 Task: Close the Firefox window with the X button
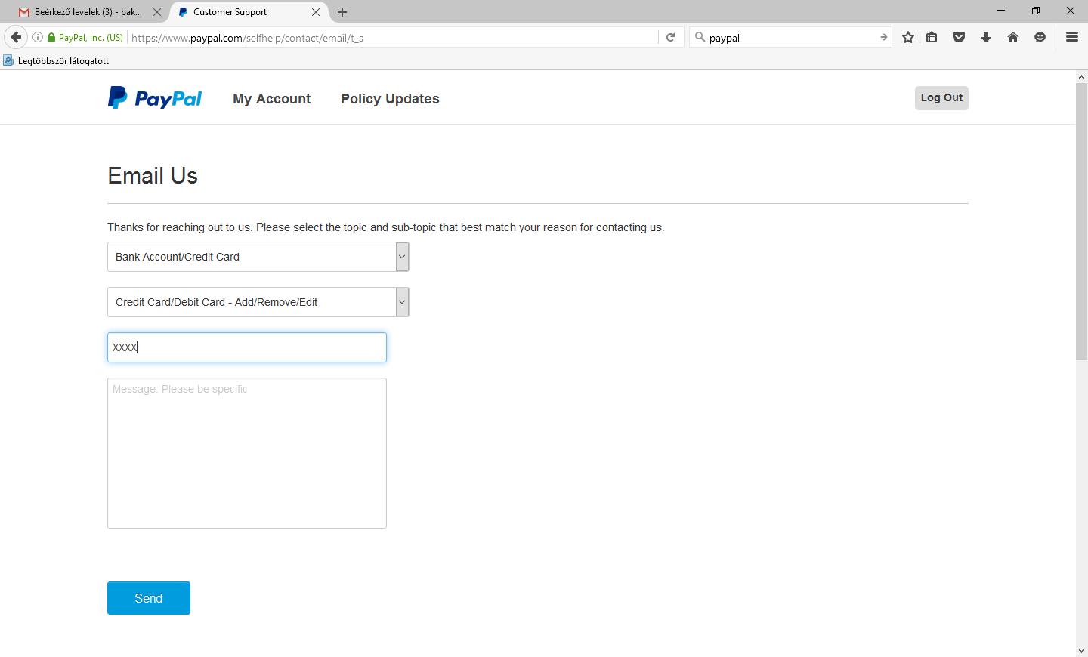[x=1071, y=11]
